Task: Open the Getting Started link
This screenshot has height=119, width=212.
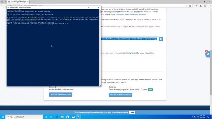Action: [131, 53]
